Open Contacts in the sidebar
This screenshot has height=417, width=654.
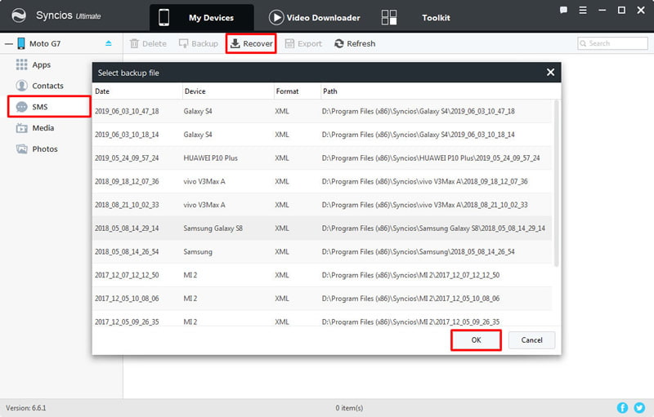[x=47, y=86]
